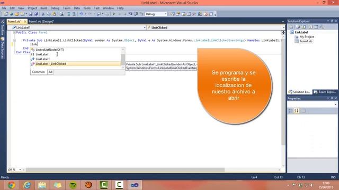Sort properties with Categorized icon
Image resolution: width=339 pixels, height=190 pixels.
click(x=290, y=111)
